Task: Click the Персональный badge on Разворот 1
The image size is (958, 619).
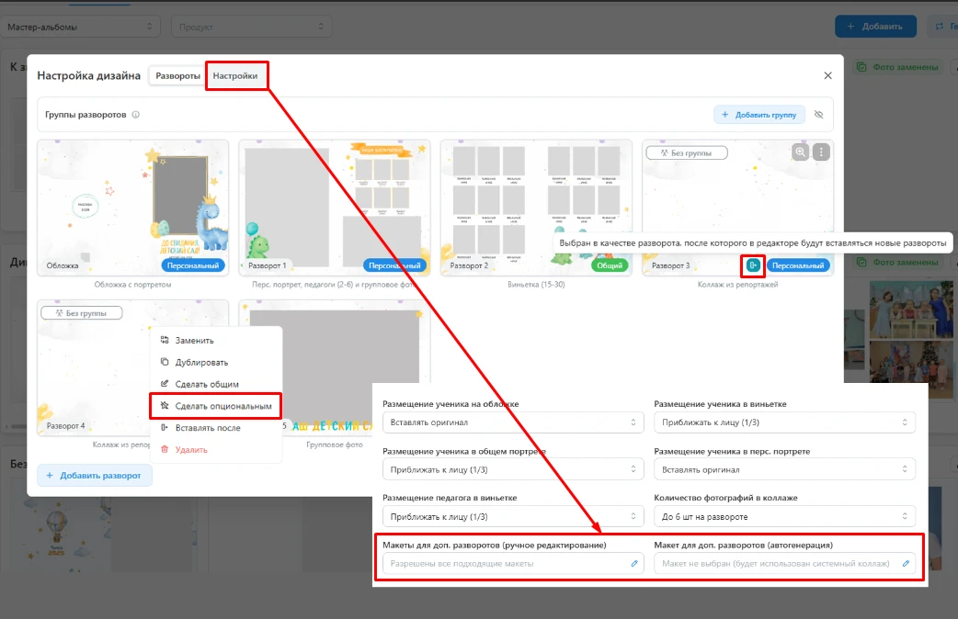Action: [x=394, y=265]
